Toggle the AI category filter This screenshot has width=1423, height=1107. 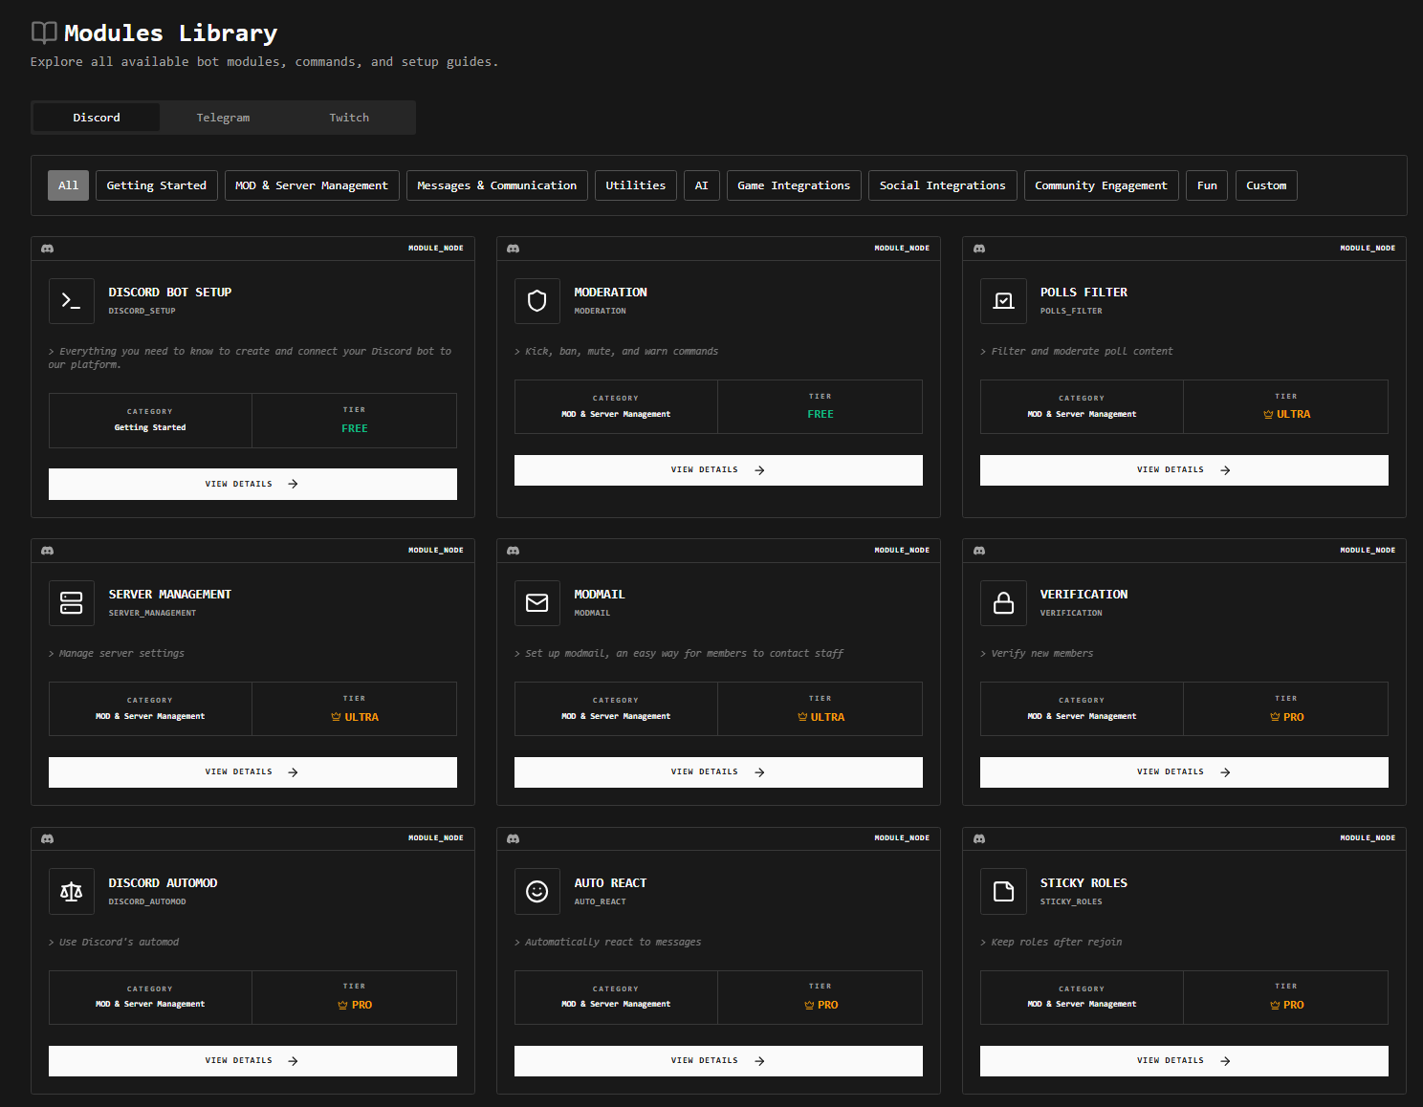(x=701, y=184)
